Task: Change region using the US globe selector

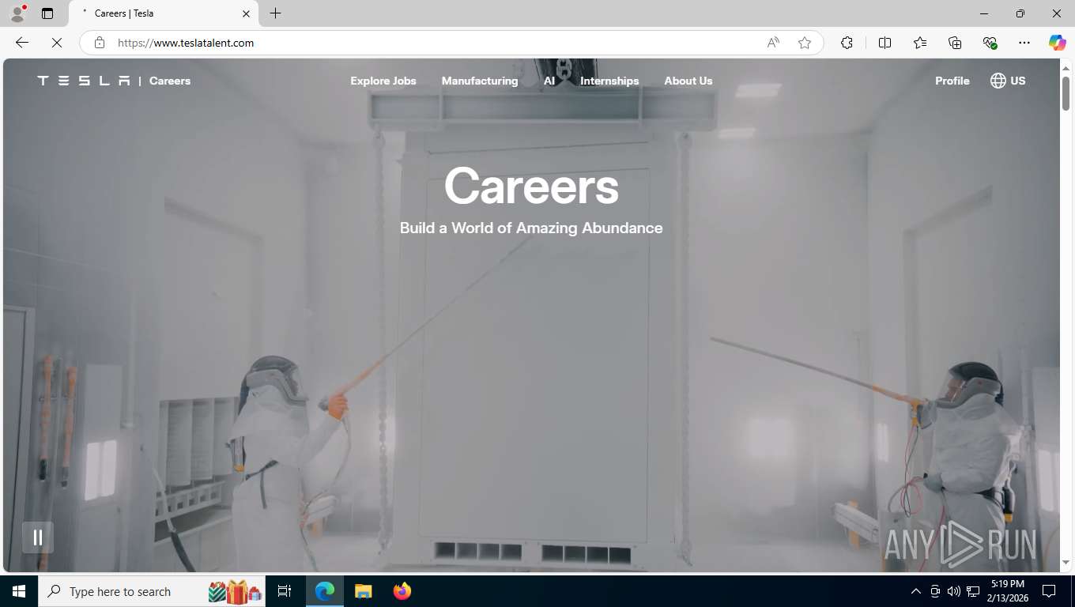Action: [x=1008, y=81]
